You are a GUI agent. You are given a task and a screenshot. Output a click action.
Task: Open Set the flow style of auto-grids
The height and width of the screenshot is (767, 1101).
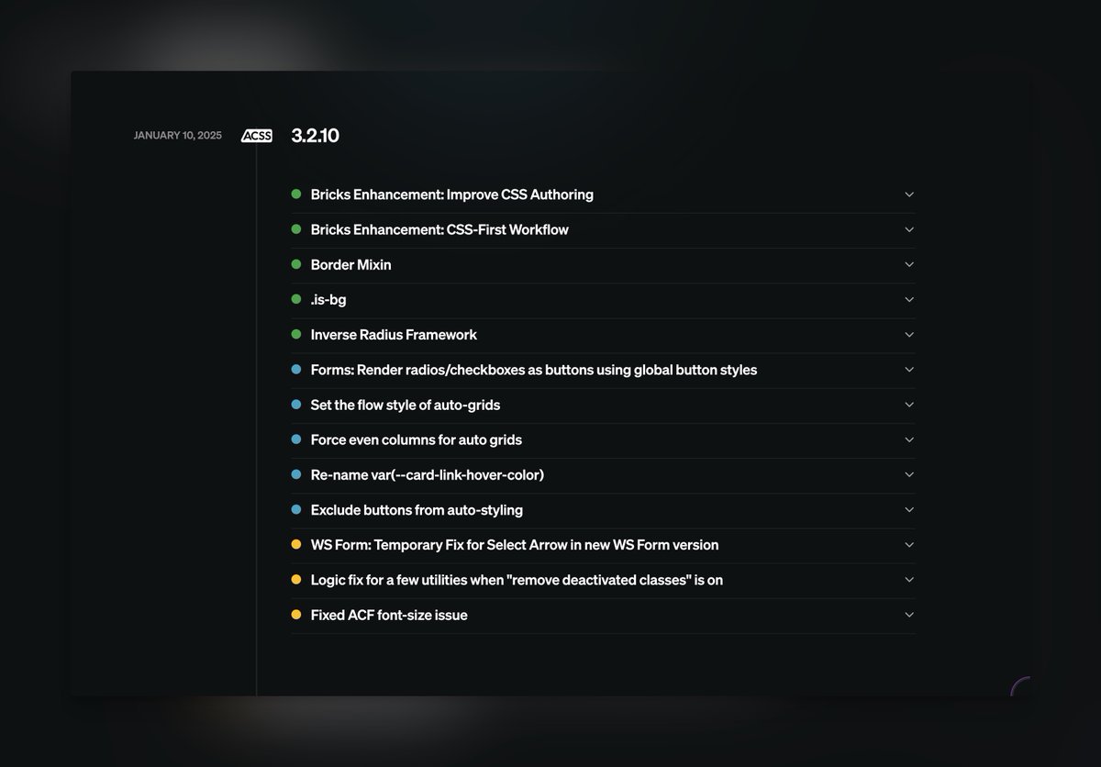pyautogui.click(x=406, y=405)
